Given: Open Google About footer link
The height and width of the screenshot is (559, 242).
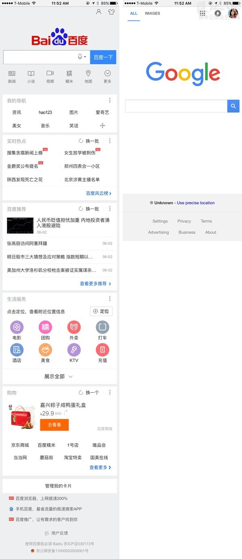Looking at the screenshot, I should coord(211,232).
